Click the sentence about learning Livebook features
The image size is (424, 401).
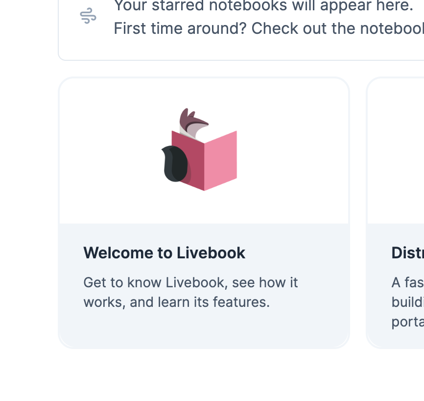click(x=190, y=292)
